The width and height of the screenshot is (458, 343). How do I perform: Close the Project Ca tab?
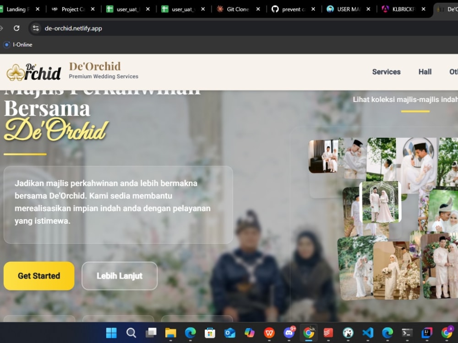[93, 9]
